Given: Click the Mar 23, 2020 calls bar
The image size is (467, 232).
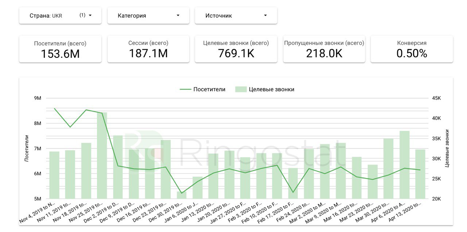Looking at the screenshot, I should point(373,182).
